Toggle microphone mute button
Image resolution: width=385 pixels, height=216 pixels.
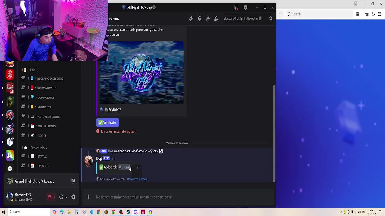pyautogui.click(x=49, y=197)
